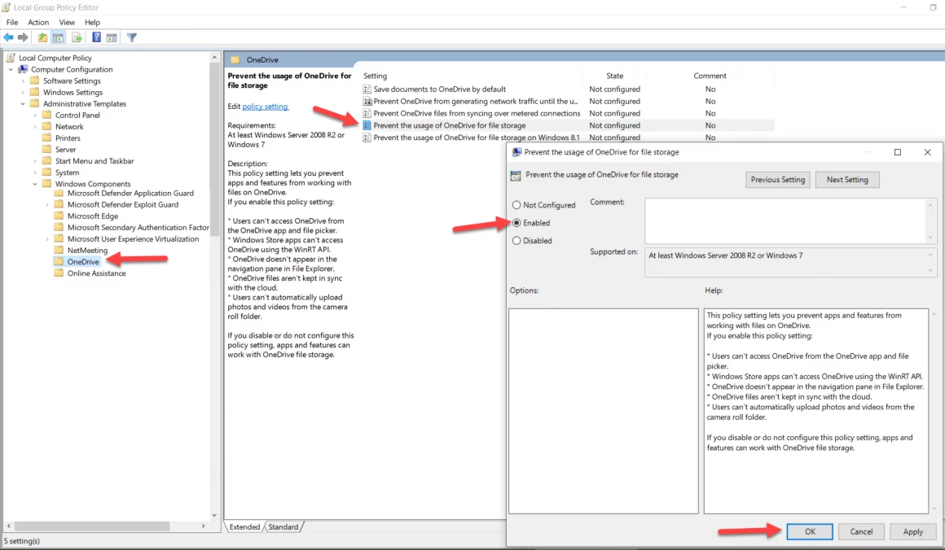Click the icon for 'Prevent OneDrive files from syncing over metered connections'
Viewport: 945px width, 550px height.
coord(367,113)
